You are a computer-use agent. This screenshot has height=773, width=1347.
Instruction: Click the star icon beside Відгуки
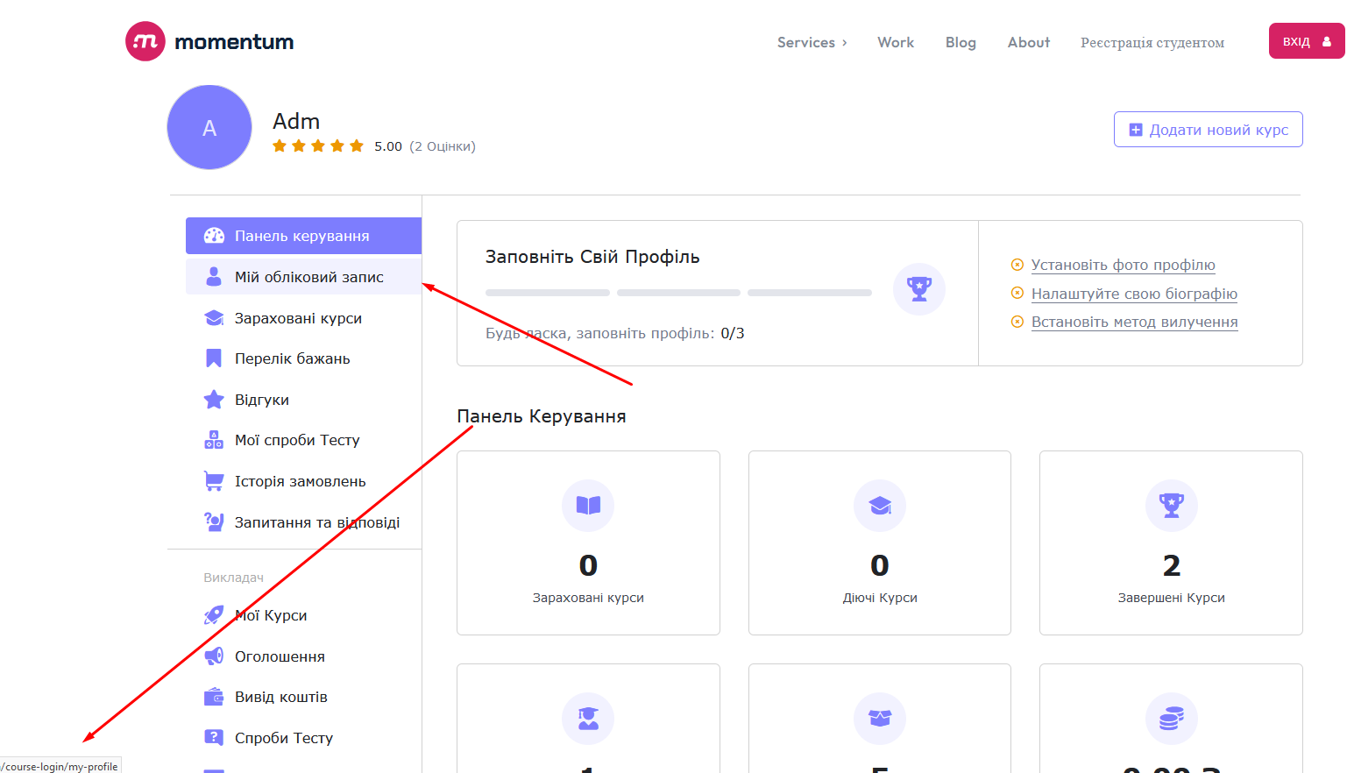[214, 400]
